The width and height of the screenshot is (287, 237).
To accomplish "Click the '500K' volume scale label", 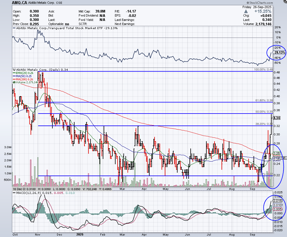I will click(8, 180).
